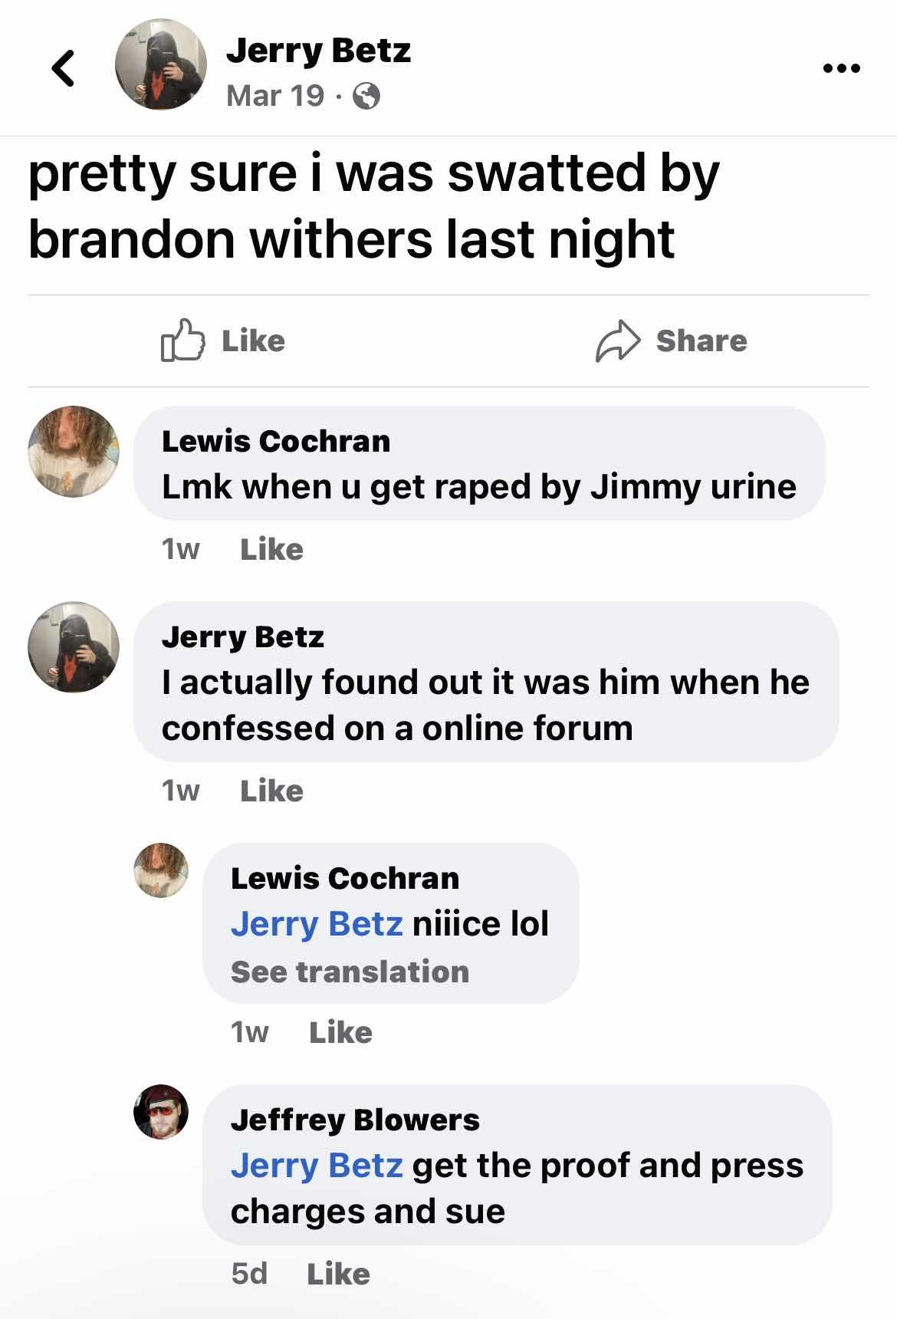Tap the Share arrow icon
This screenshot has width=897, height=1319.
(x=617, y=340)
